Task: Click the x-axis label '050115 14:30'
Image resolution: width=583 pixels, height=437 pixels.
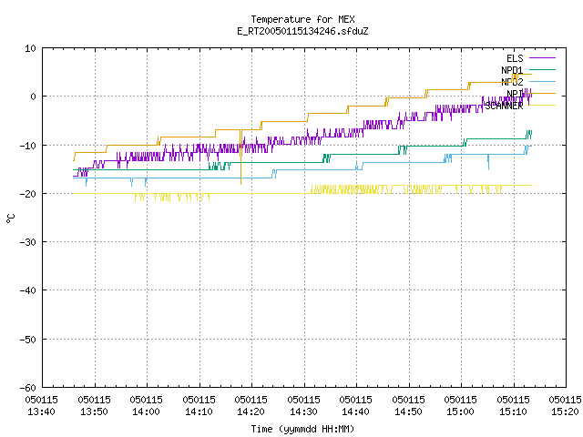Action: 303,405
